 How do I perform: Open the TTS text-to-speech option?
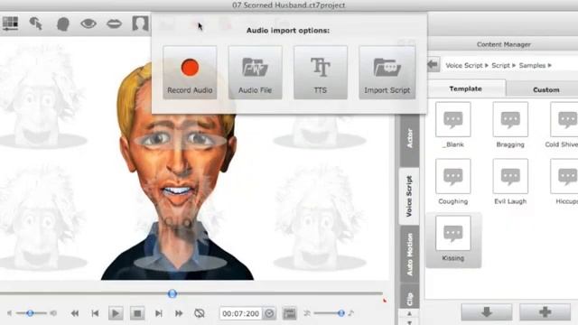tap(321, 72)
